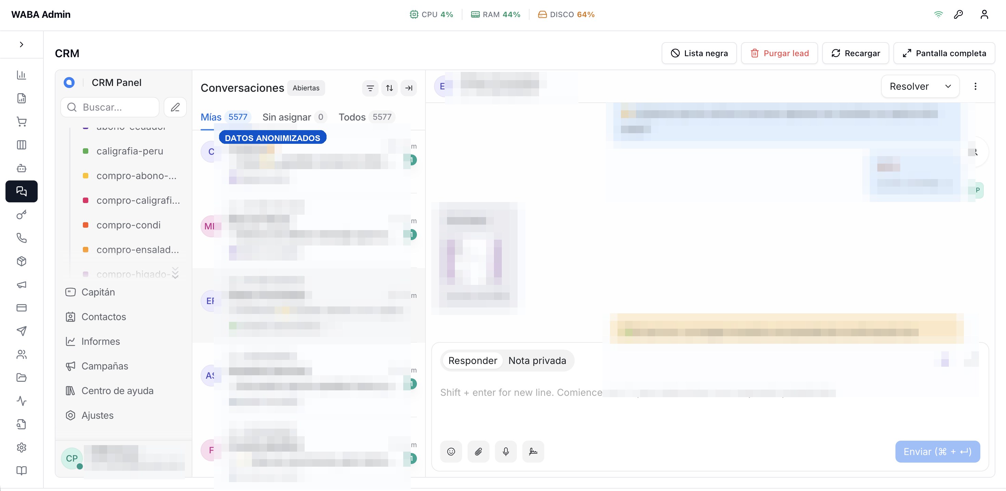Screen dimensions: 1006x491
Task: Select the Nota privada mode
Action: pyautogui.click(x=537, y=361)
